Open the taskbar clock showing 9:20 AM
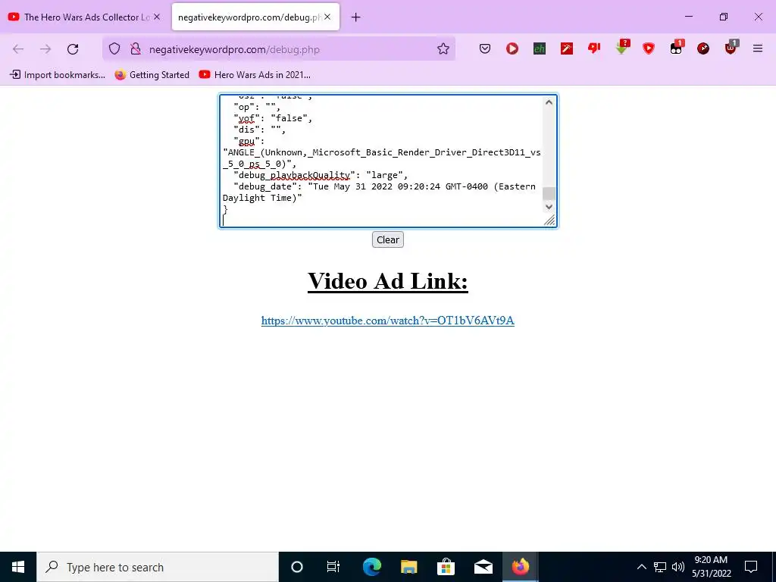The image size is (776, 582). coord(711,567)
